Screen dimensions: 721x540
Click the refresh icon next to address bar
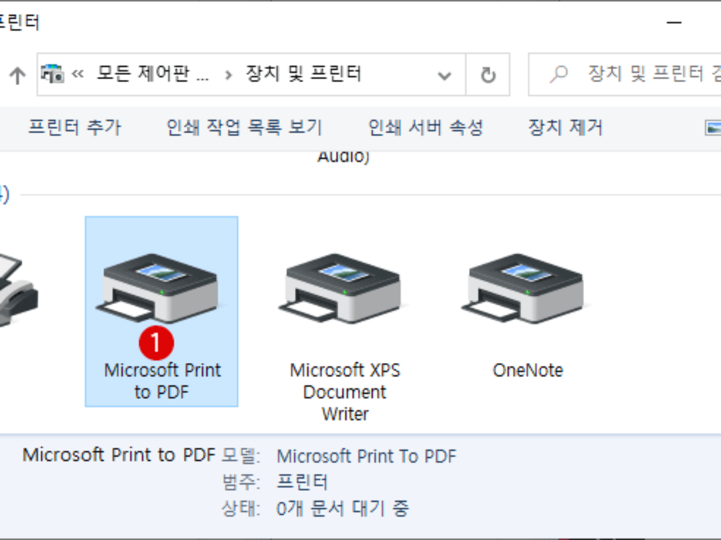(487, 74)
